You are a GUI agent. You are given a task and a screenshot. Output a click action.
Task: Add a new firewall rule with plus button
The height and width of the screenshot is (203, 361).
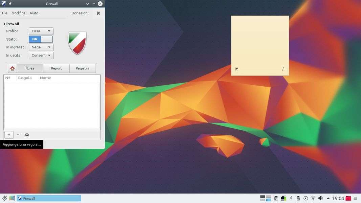pyautogui.click(x=9, y=135)
